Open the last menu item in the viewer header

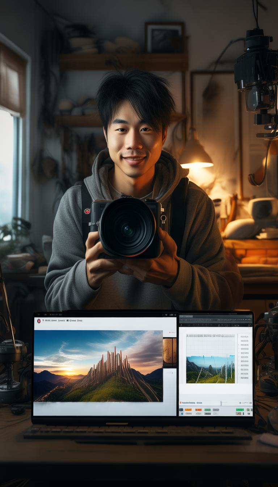(80, 321)
